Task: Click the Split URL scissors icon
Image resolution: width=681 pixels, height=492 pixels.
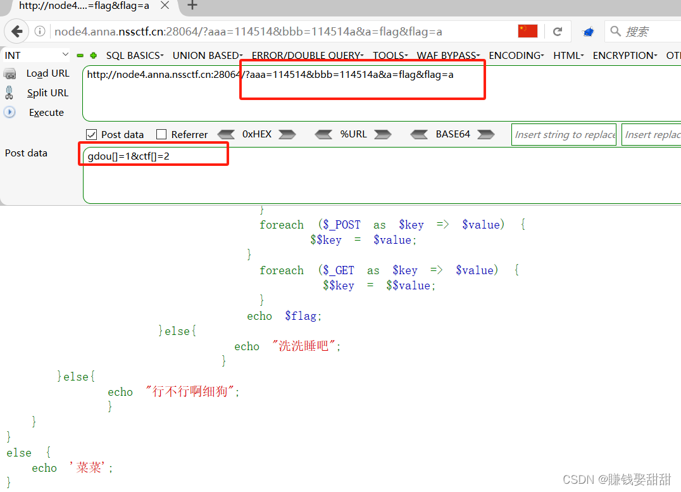Action: pyautogui.click(x=9, y=92)
